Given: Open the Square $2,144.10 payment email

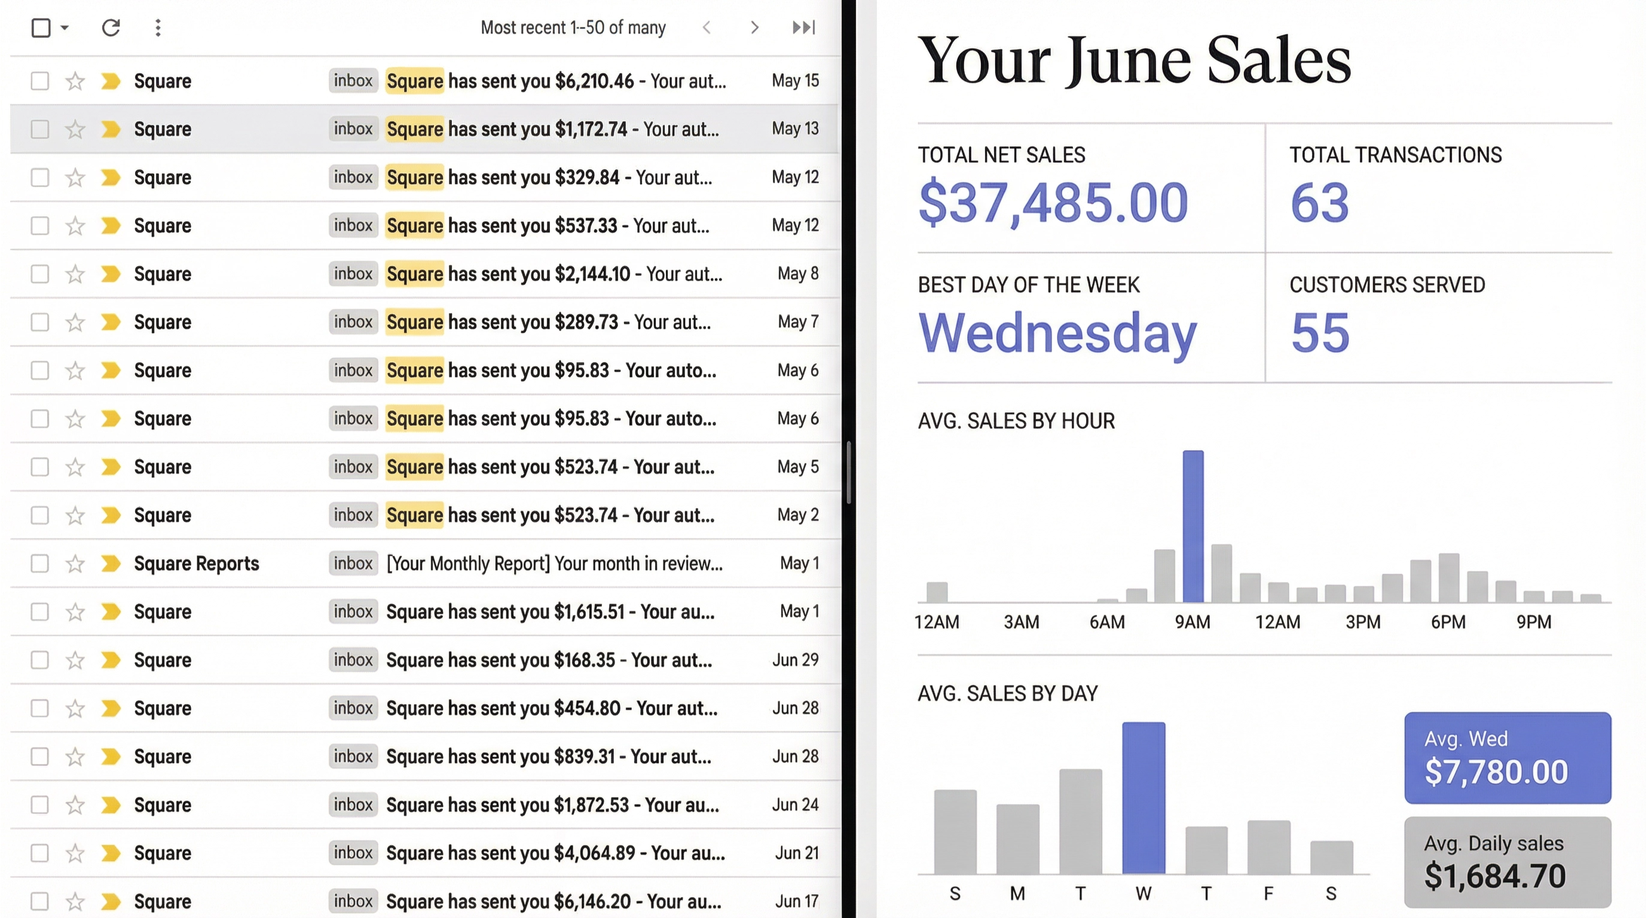Looking at the screenshot, I should [554, 274].
